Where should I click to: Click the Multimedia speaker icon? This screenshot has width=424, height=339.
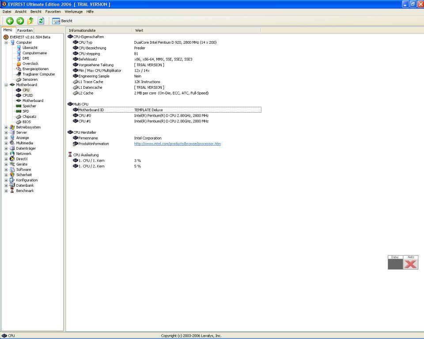point(12,143)
